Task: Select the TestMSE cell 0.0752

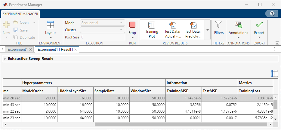Action: (220, 104)
